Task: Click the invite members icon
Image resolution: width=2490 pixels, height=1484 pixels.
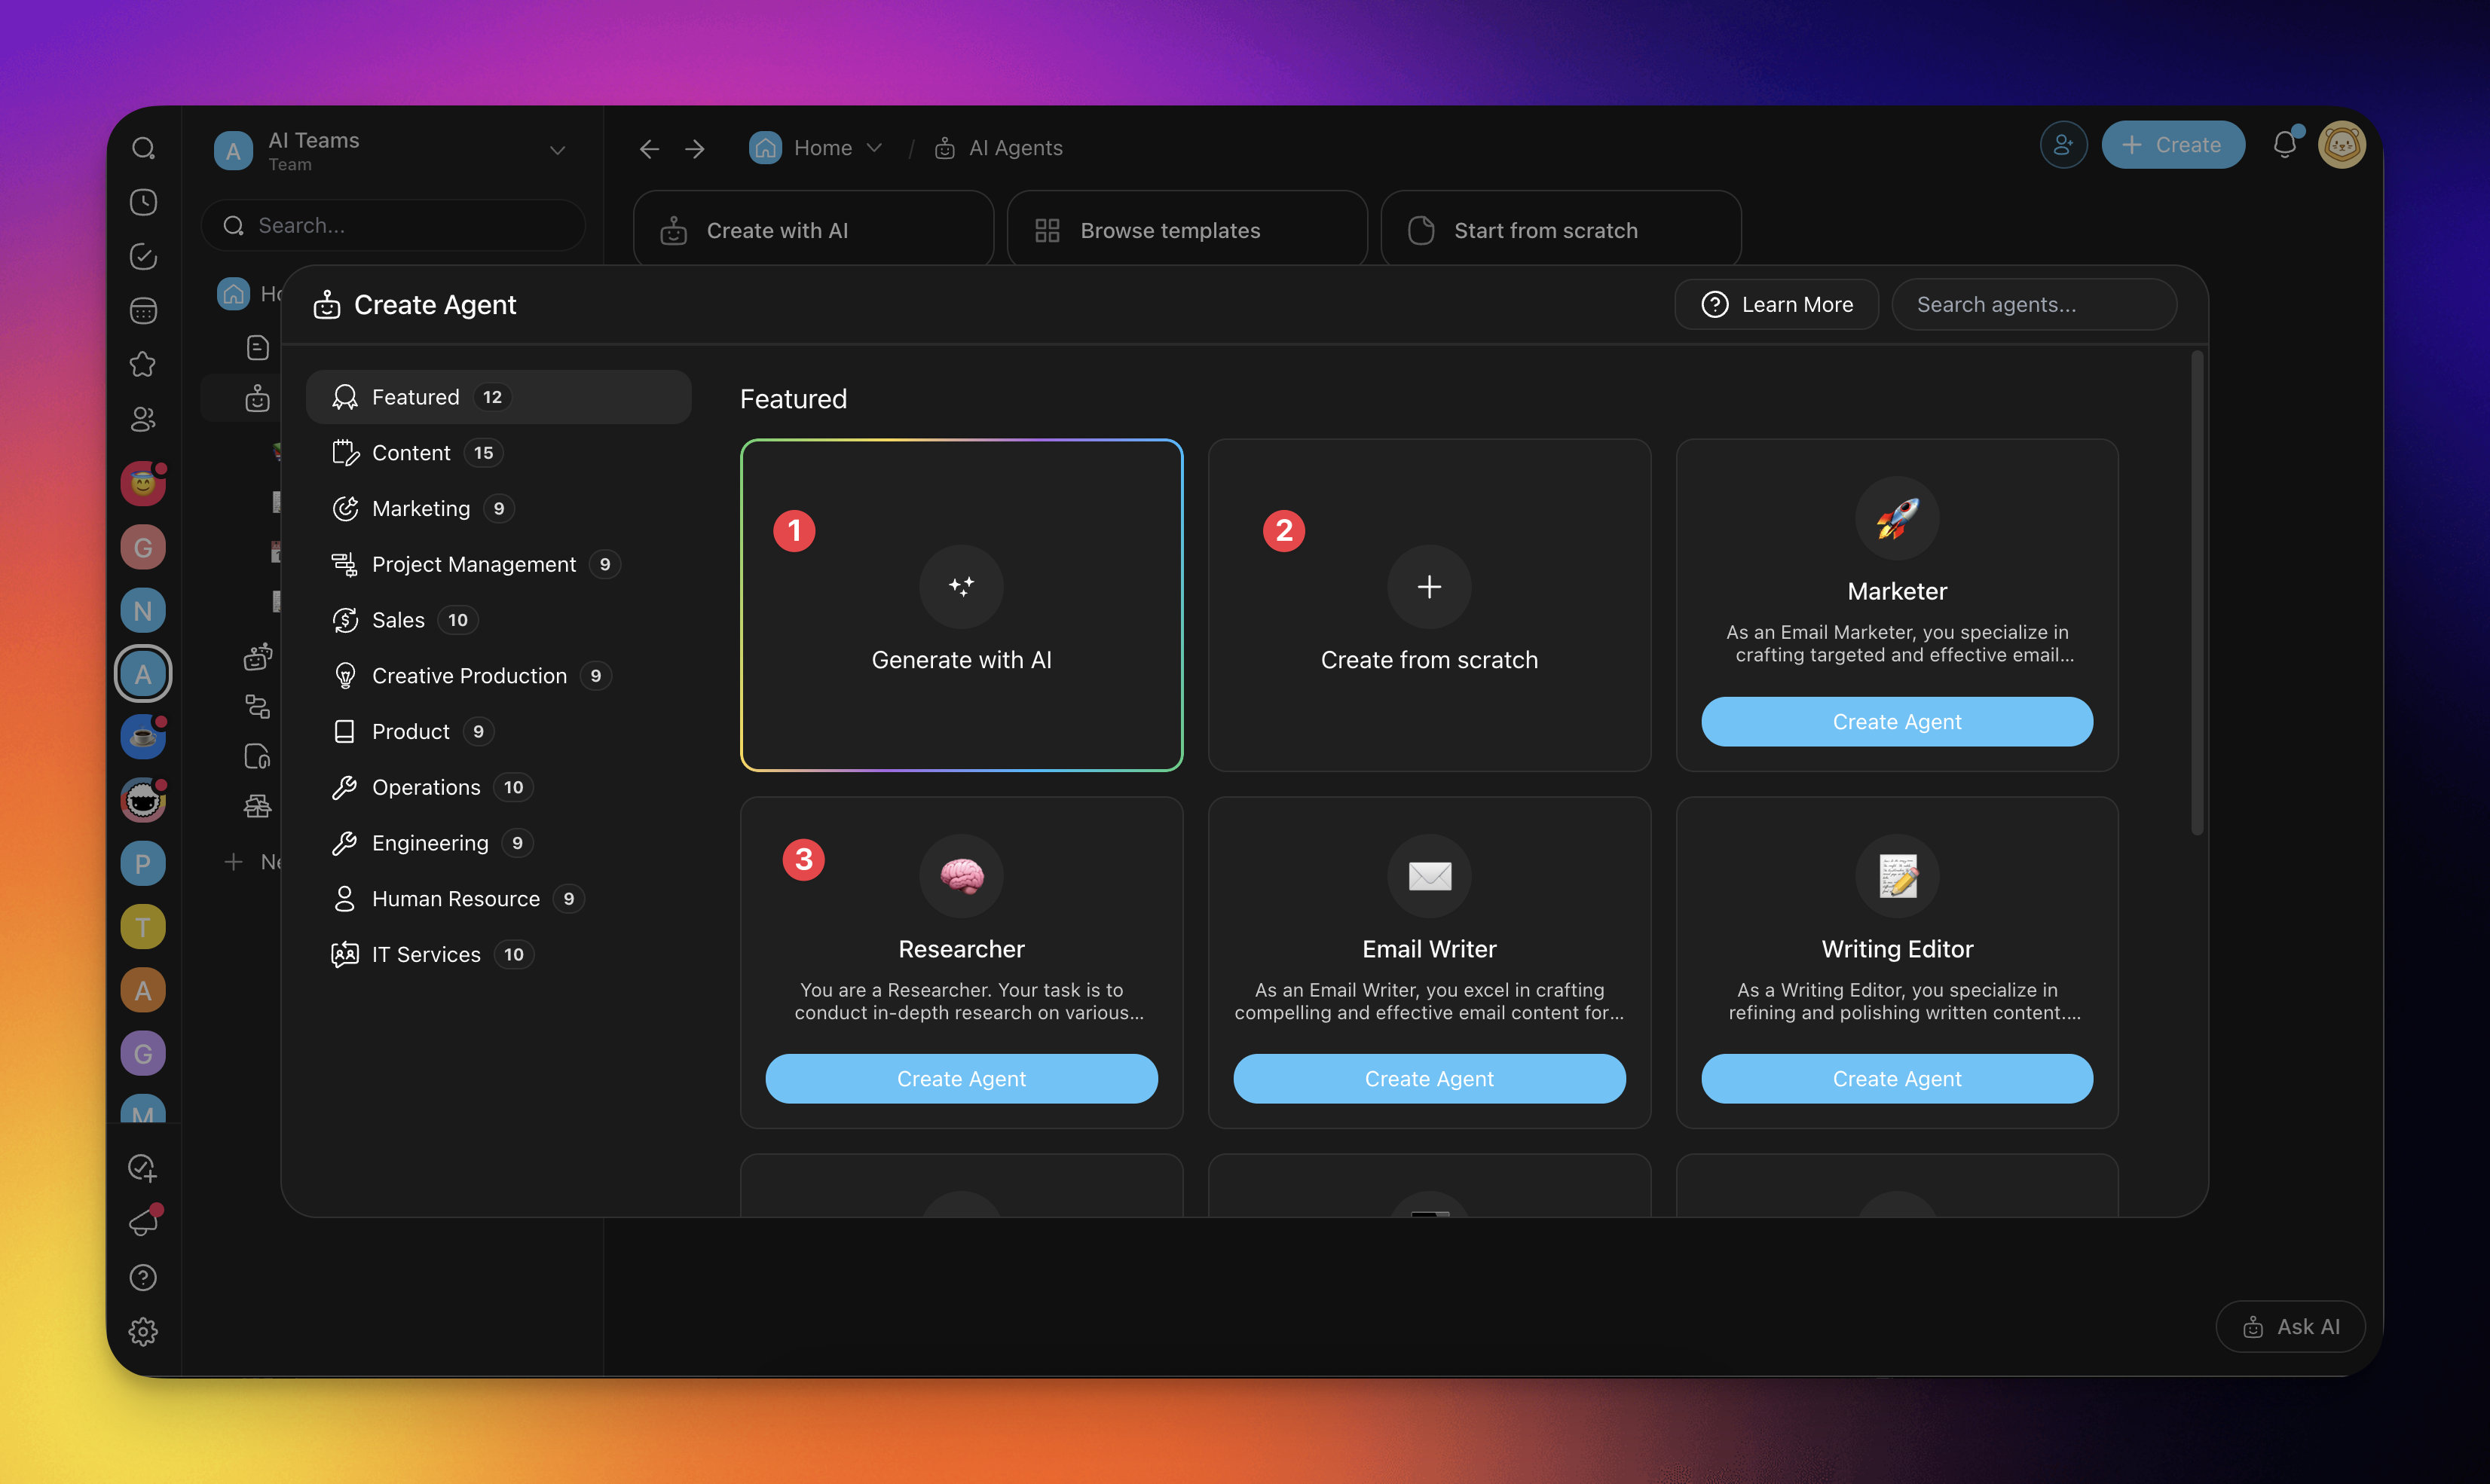Action: pos(2063,145)
